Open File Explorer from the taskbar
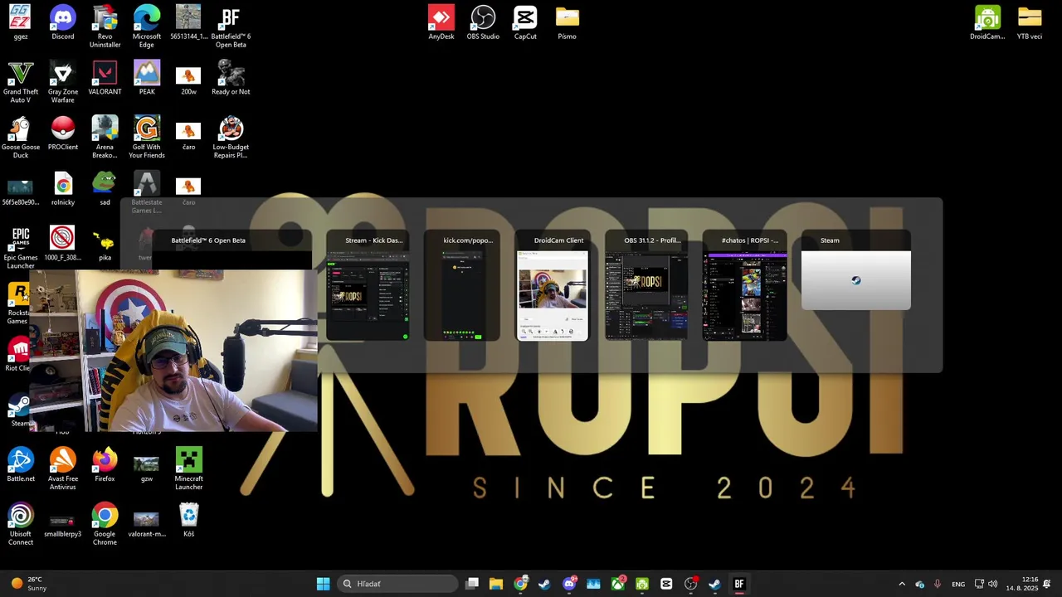 [x=496, y=584]
